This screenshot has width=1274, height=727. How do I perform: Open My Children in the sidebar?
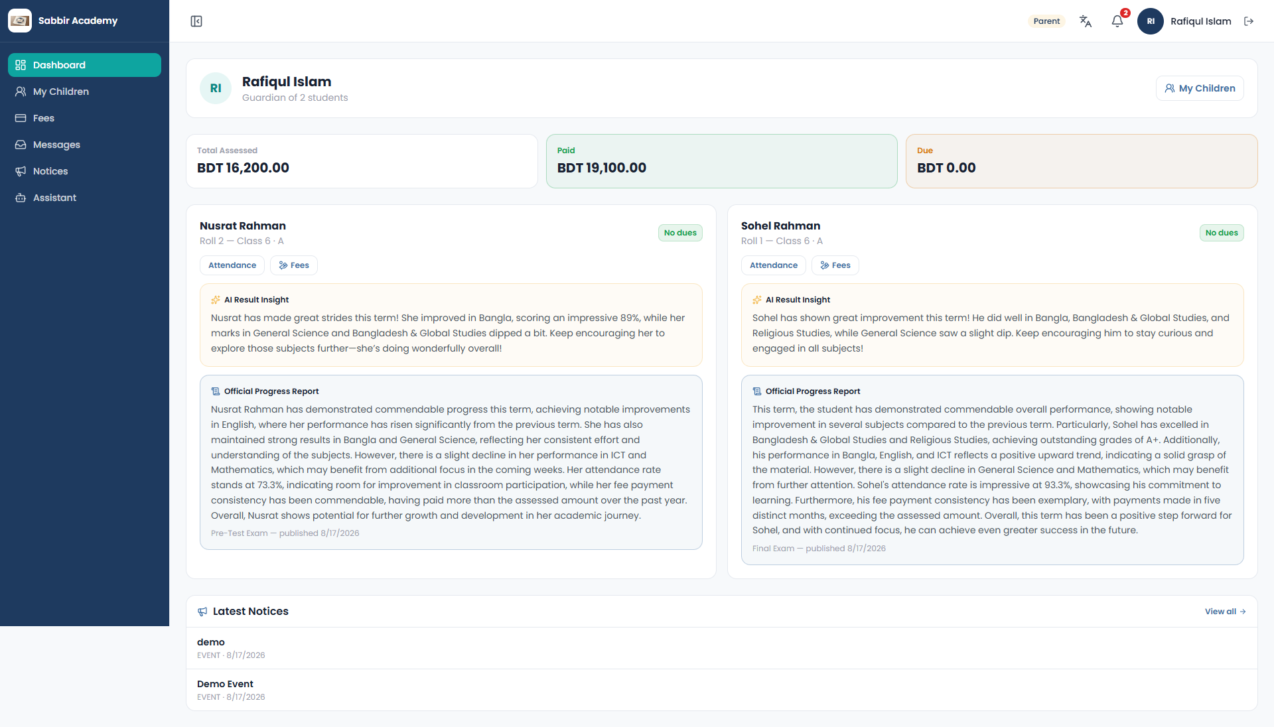click(84, 92)
